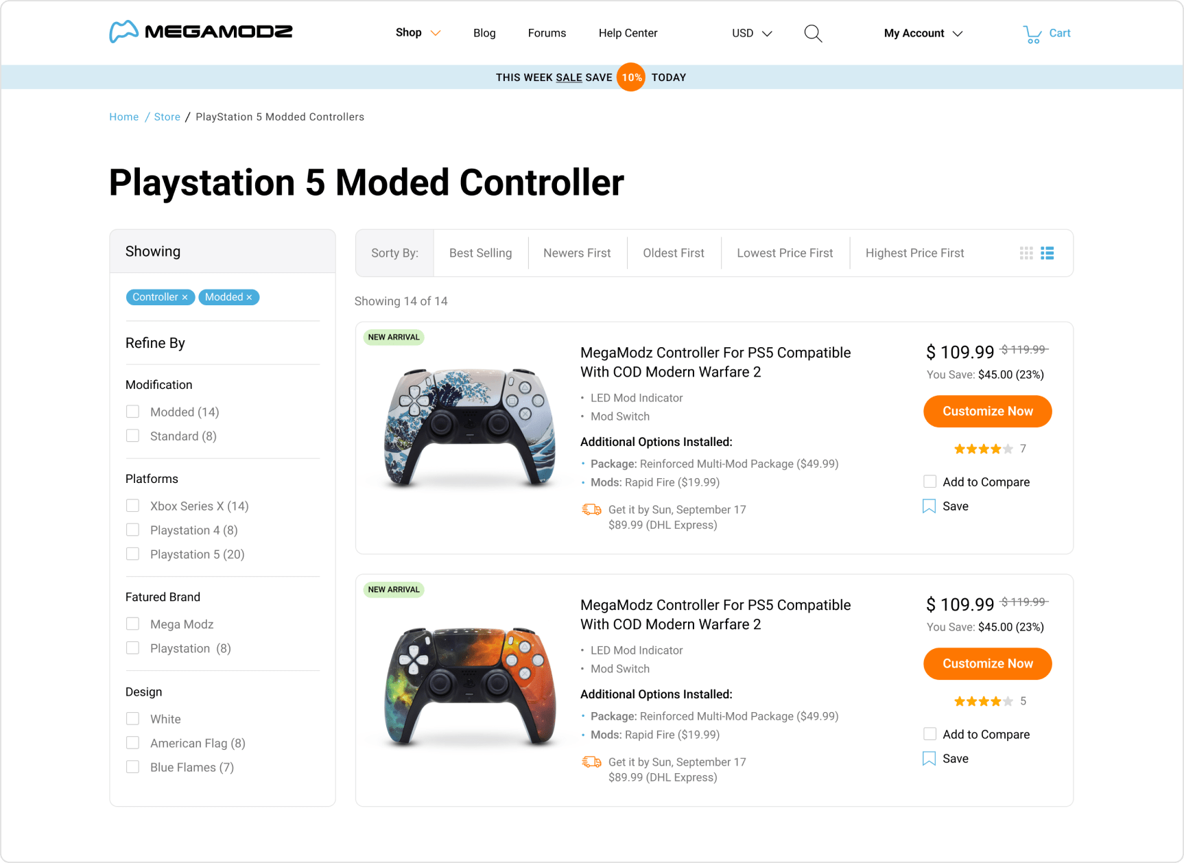Open the USD currency selector
Screen dimensions: 1184x863
click(x=752, y=33)
